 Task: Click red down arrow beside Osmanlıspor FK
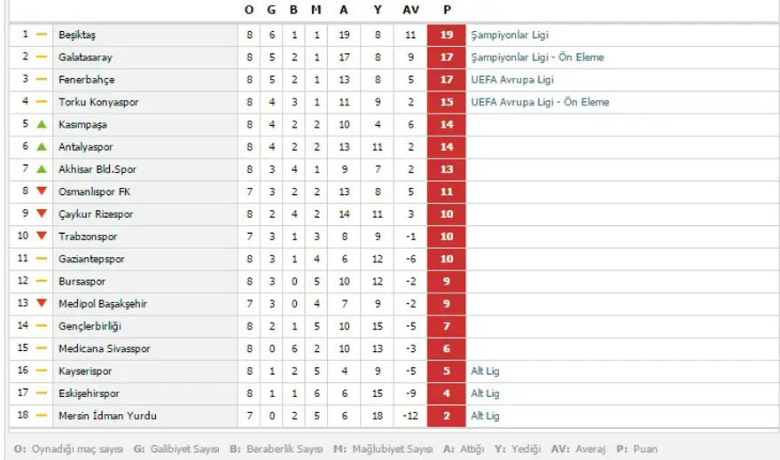[41, 191]
